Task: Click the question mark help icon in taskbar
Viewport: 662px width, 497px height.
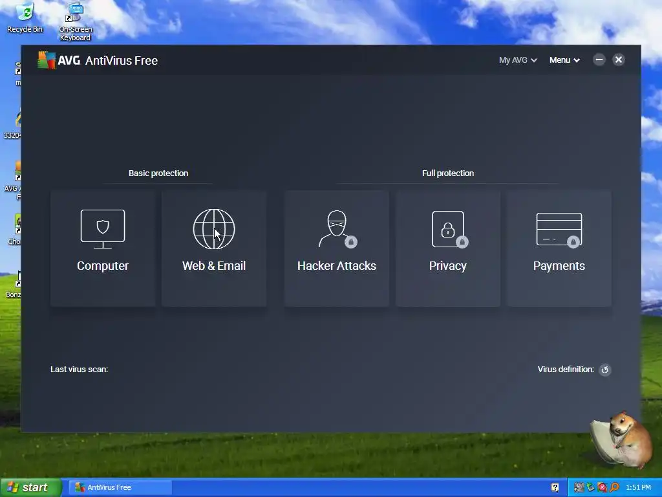Action: point(555,487)
